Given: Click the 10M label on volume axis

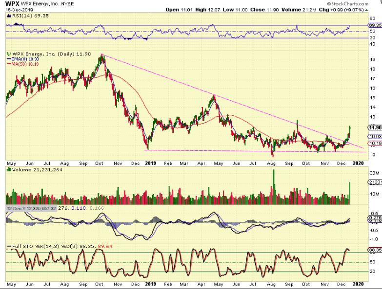Looking at the screenshot, I should [374, 194].
